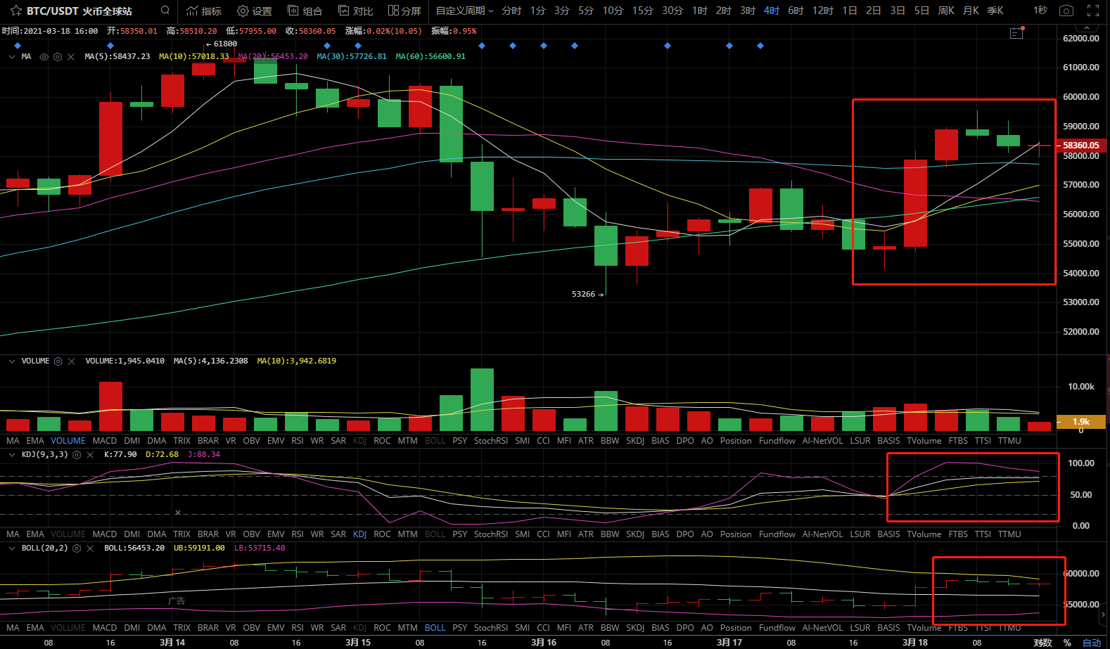Open KDJ(9,3,3) settings gear
1110x649 pixels.
click(x=77, y=455)
